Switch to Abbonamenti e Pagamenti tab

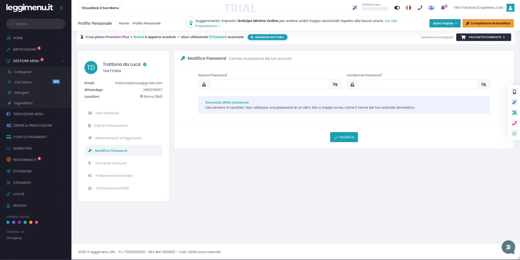[x=123, y=138]
